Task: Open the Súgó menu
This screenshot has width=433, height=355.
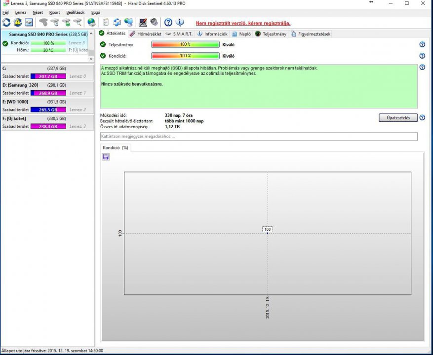Action: (x=96, y=12)
